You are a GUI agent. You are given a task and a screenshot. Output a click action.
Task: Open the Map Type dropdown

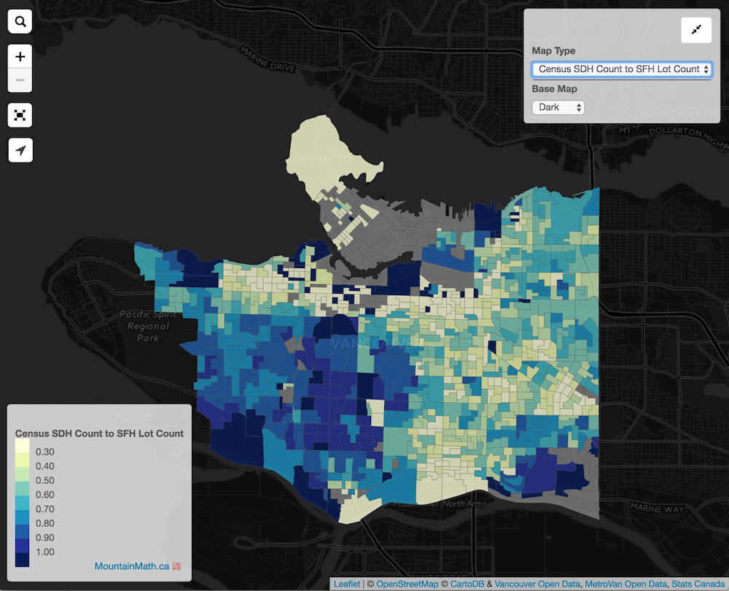622,69
